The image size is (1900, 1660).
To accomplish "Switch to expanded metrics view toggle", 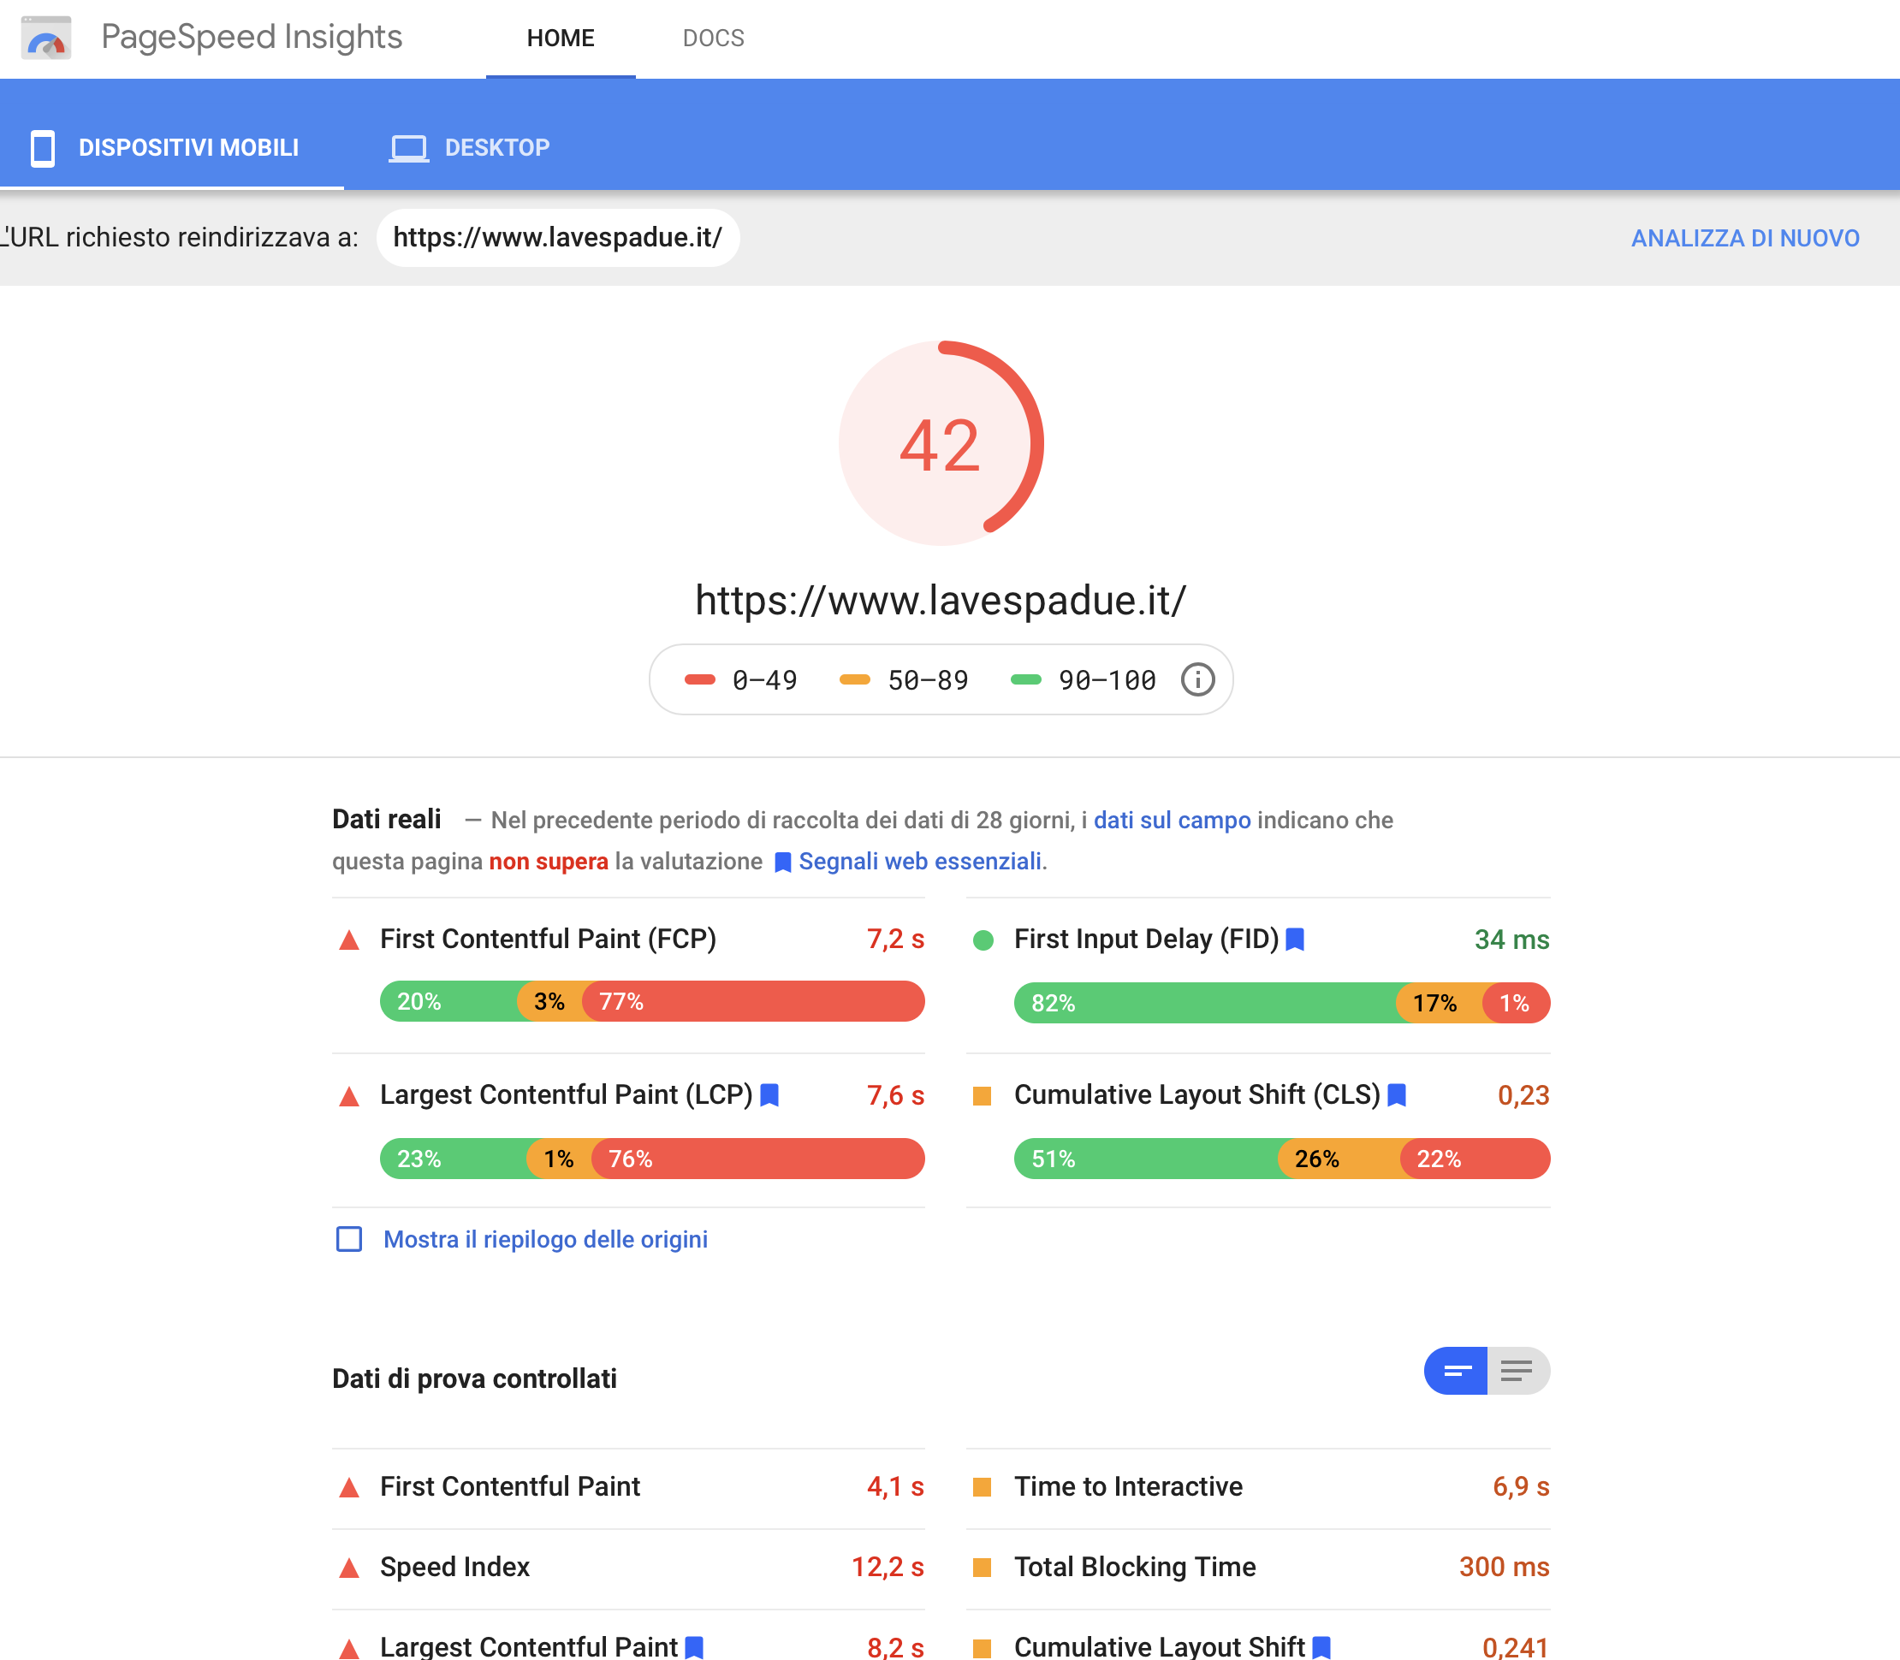I will (x=1518, y=1371).
